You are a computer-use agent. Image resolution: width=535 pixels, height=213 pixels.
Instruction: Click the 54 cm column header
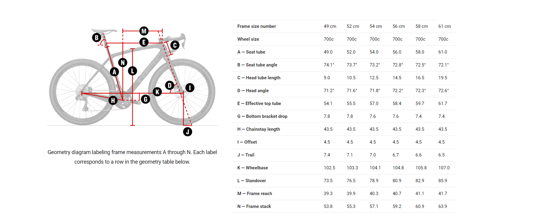click(x=376, y=26)
